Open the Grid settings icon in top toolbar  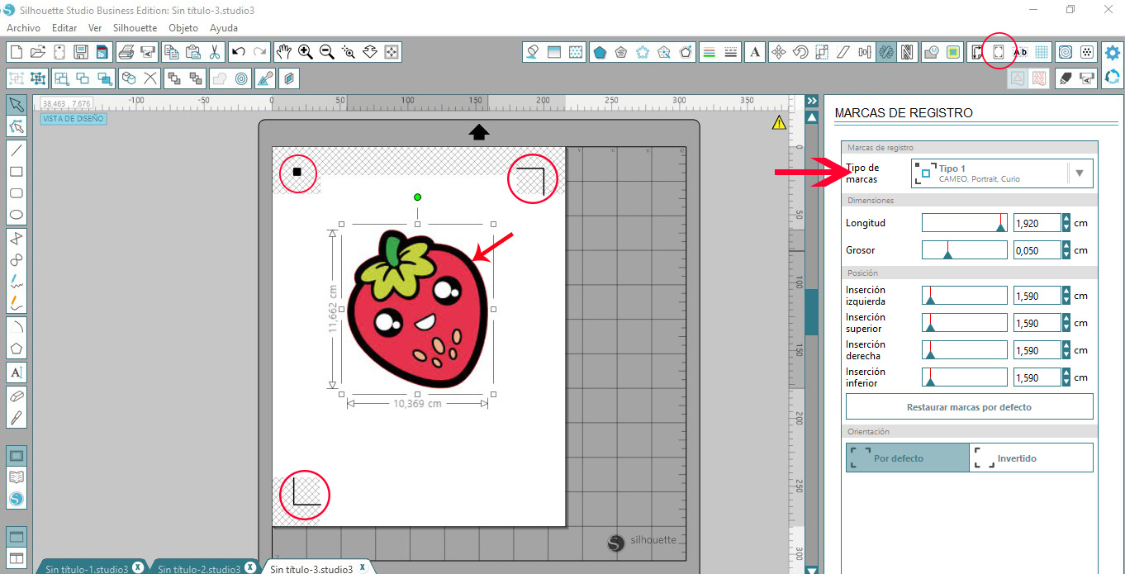point(1042,52)
